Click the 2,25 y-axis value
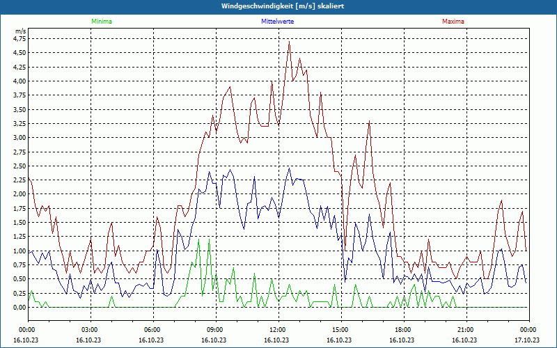The image size is (557, 348). pos(19,180)
